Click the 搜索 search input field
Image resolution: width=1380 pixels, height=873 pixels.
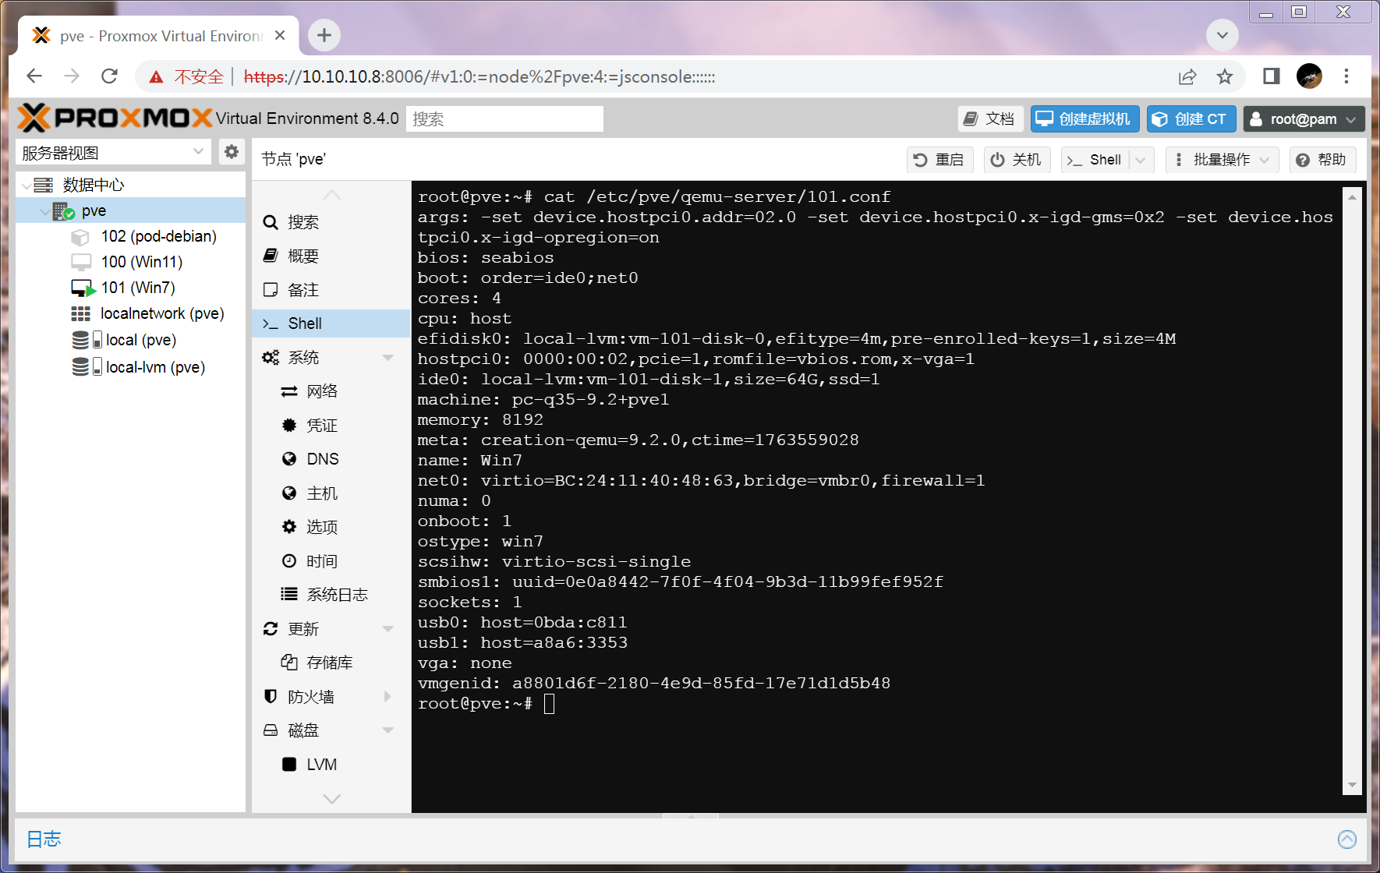(x=504, y=119)
